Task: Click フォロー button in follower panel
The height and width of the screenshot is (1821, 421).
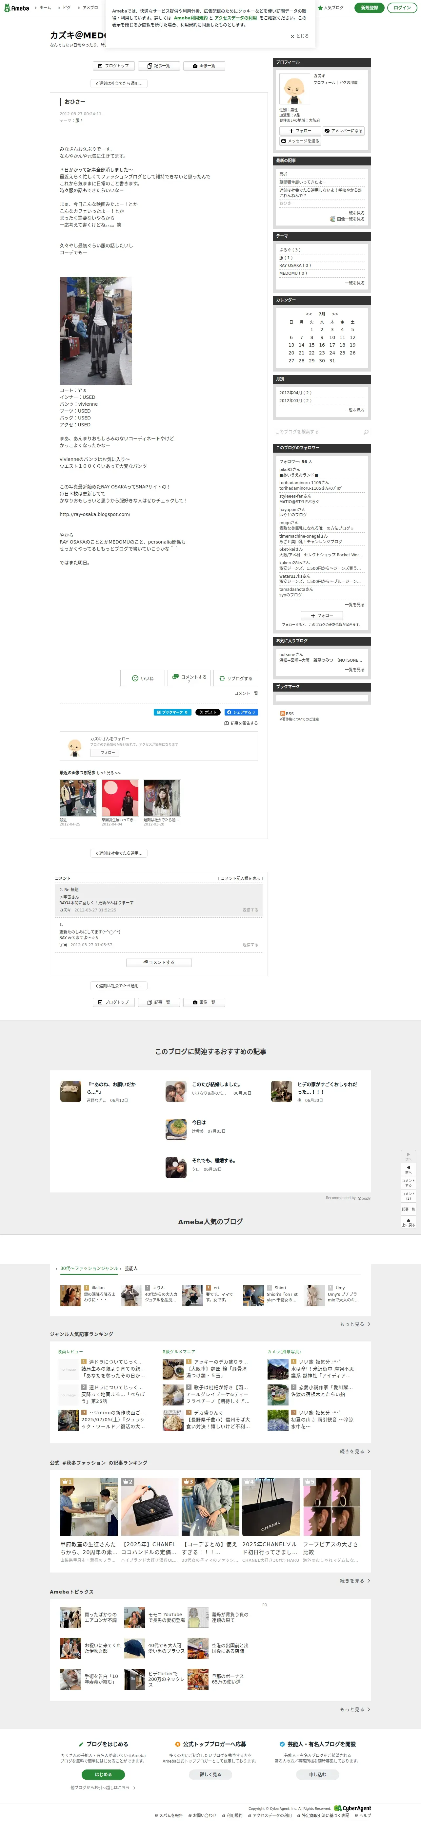Action: pyautogui.click(x=321, y=616)
